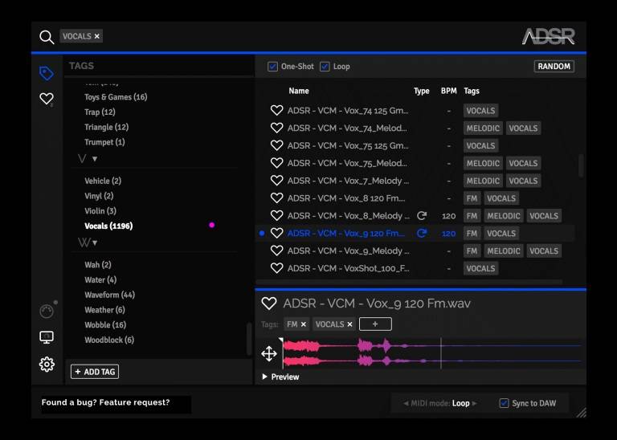Remove the VOCALS search filter chip
Screen dimensions: 617x440
coord(97,36)
